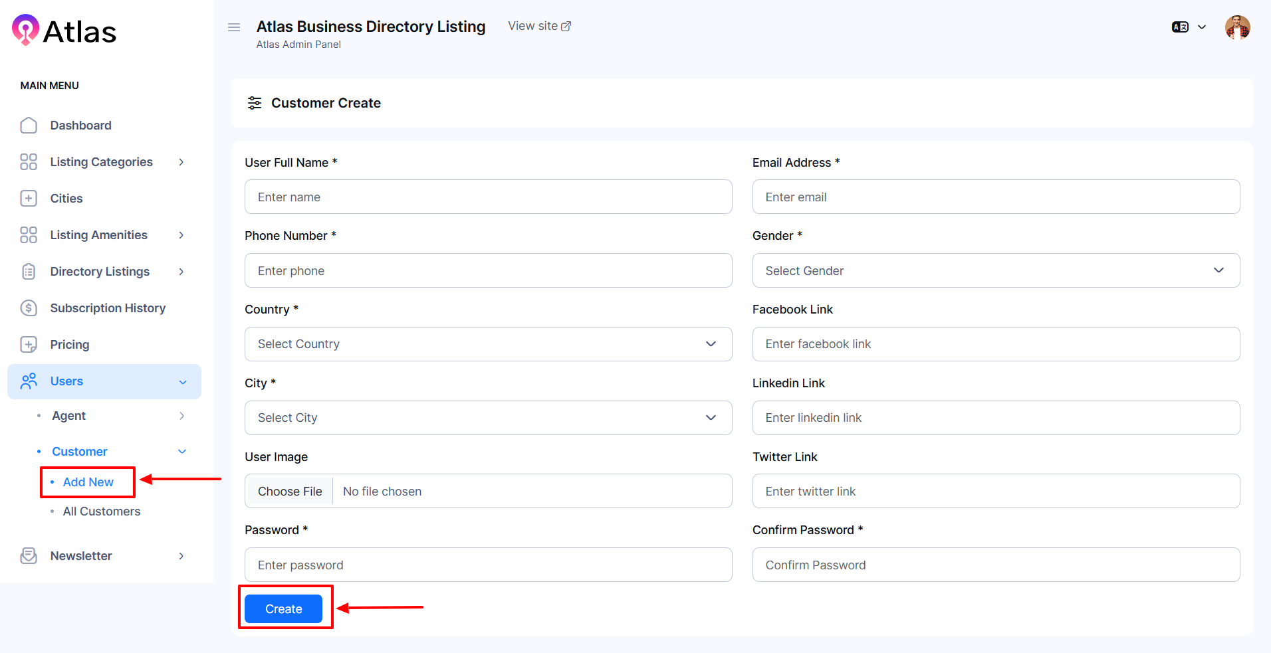Click the Dashboard home icon
This screenshot has width=1271, height=653.
29,126
